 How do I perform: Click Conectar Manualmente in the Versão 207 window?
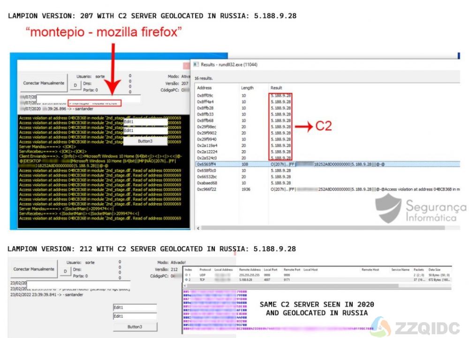click(44, 83)
